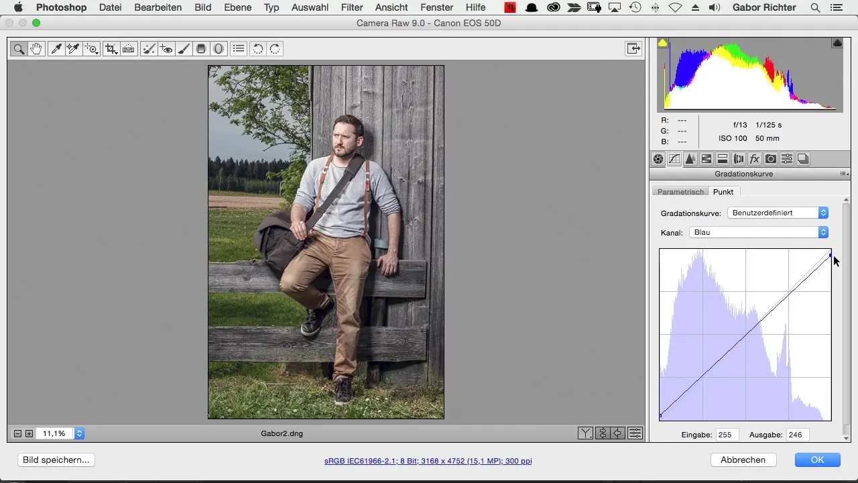Click the Bild speichern button
858x483 pixels.
[x=56, y=460]
